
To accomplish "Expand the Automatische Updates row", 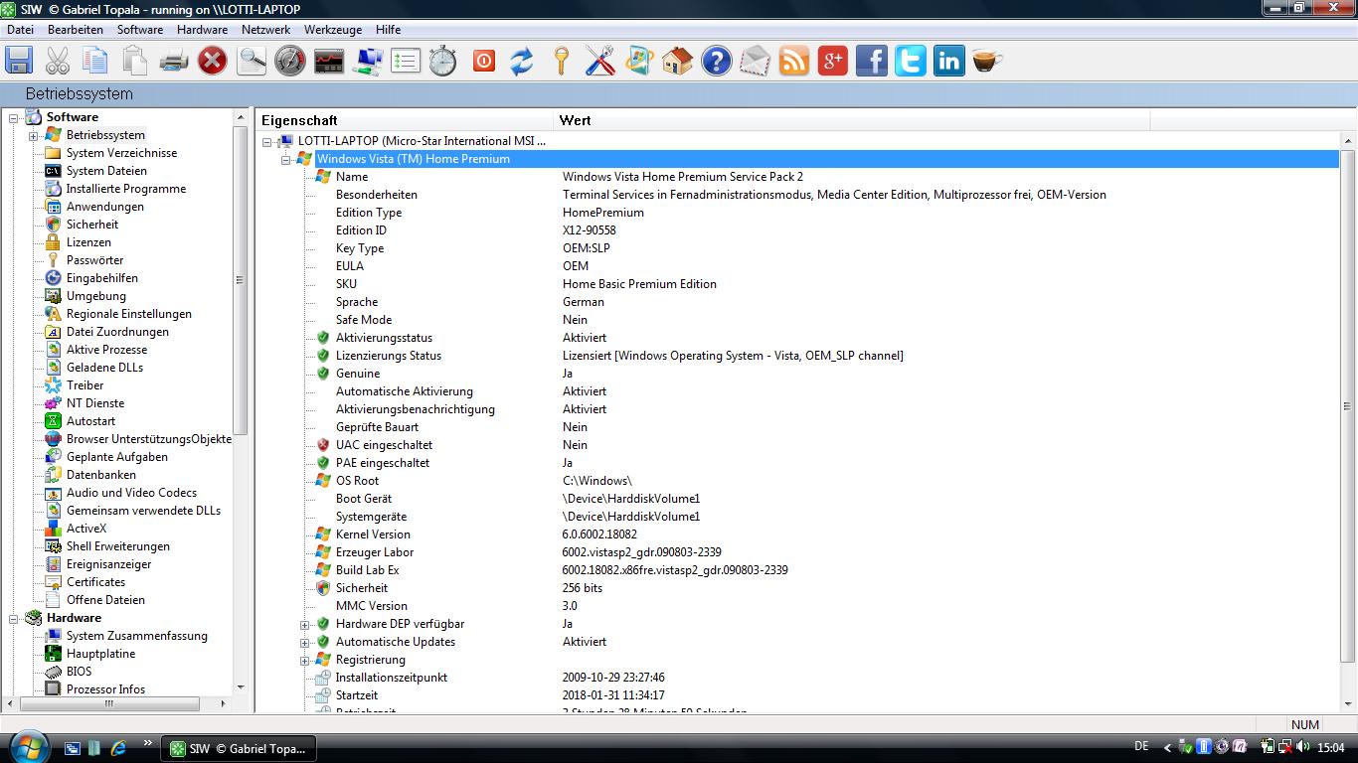I will (305, 642).
